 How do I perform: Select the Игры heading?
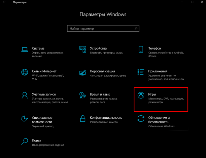pyautogui.click(x=152, y=95)
